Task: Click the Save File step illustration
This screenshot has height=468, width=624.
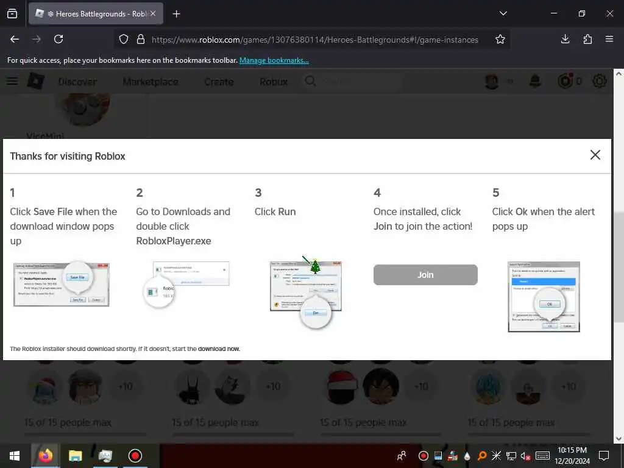Action: pyautogui.click(x=62, y=283)
